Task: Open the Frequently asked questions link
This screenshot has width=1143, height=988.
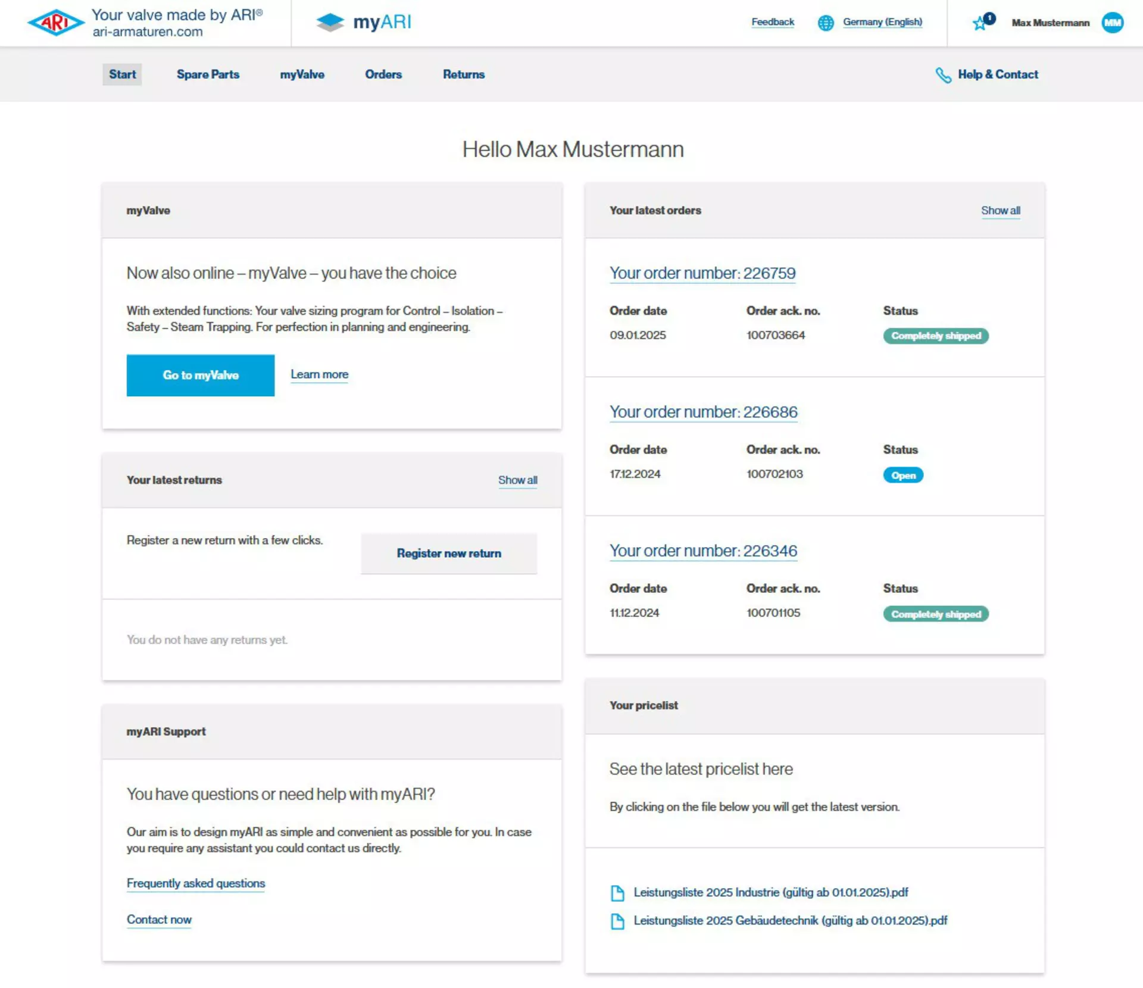Action: (x=196, y=883)
